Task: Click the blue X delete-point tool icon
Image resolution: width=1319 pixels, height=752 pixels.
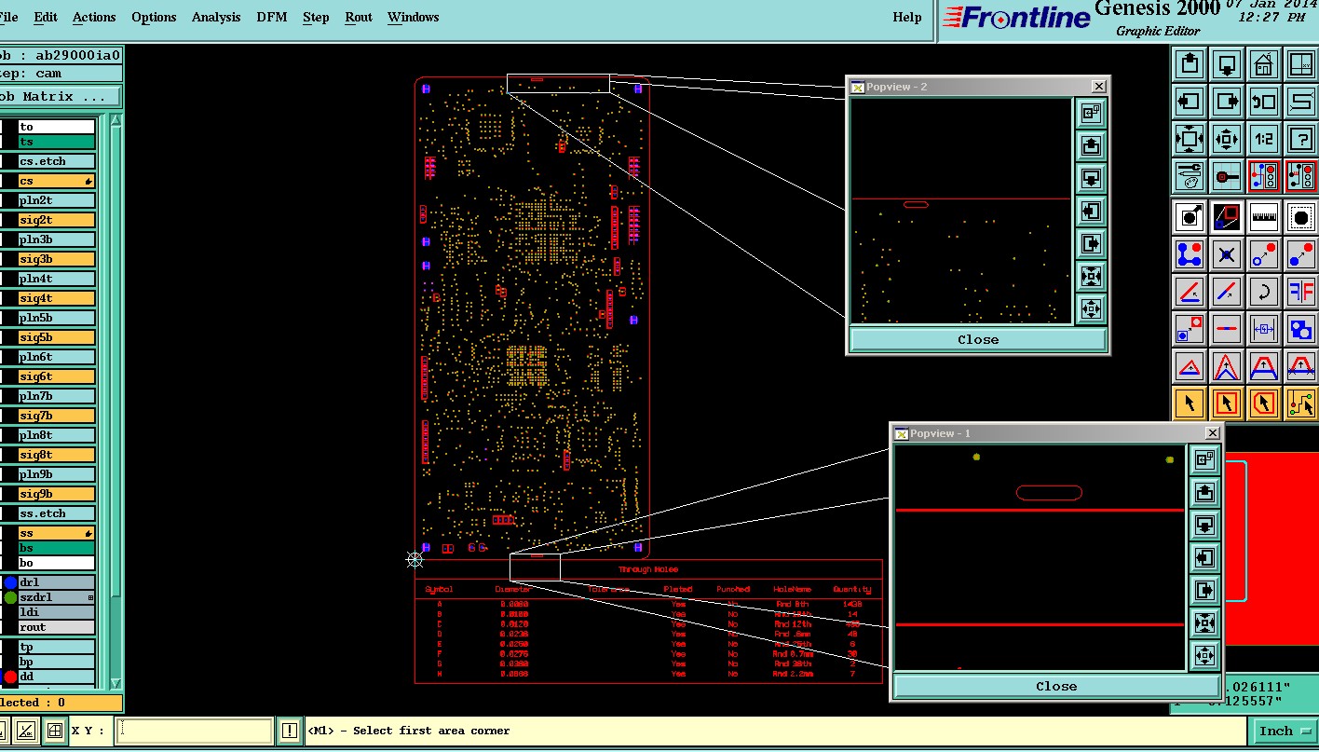Action: (x=1227, y=254)
